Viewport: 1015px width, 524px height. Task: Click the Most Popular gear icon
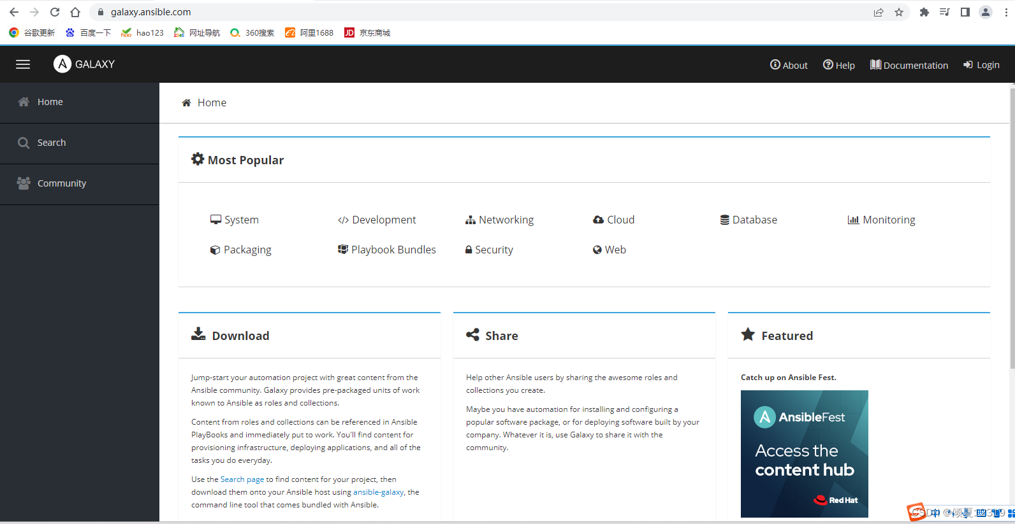pos(198,159)
